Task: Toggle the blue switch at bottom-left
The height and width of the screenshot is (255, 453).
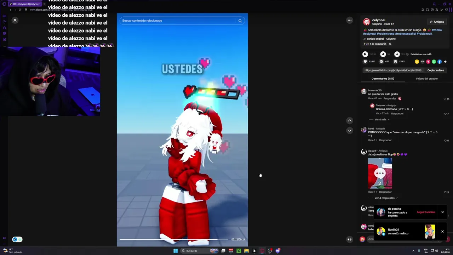Action: point(17,239)
